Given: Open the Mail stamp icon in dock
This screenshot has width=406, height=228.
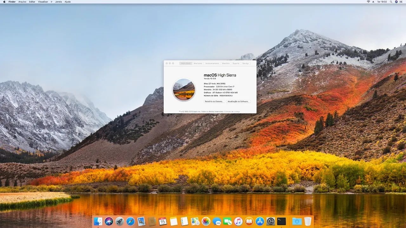Looking at the screenshot, I should pos(141,221).
